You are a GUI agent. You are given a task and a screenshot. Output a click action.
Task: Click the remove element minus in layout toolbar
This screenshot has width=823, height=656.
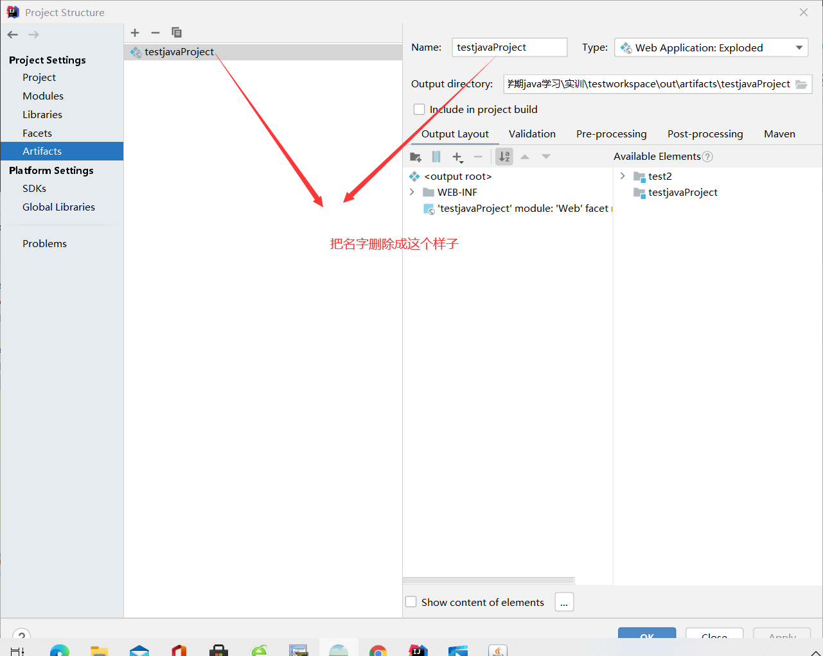click(x=478, y=157)
